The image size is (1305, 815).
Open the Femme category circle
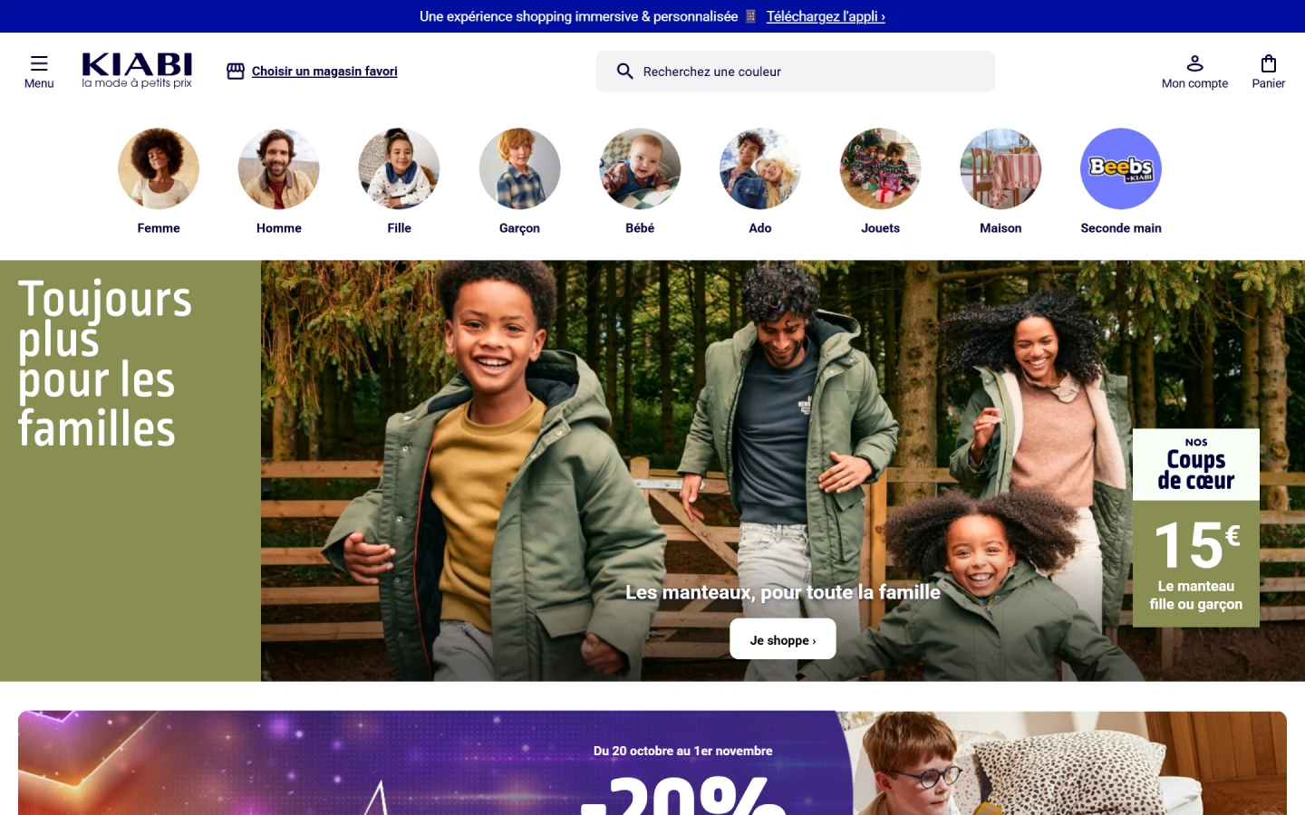(x=159, y=168)
